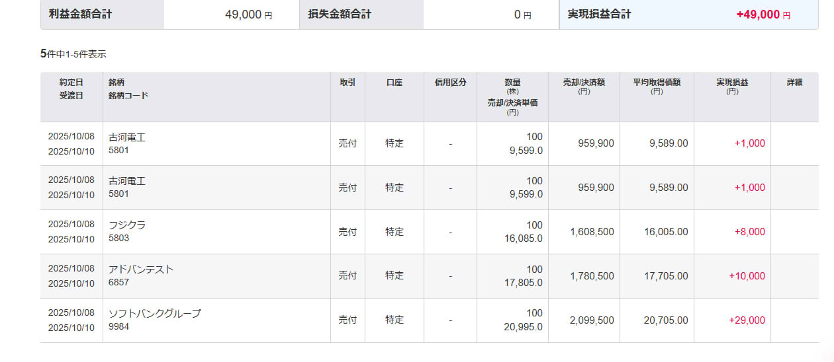
Task: Click the 約定日 column header
Action: tap(71, 83)
